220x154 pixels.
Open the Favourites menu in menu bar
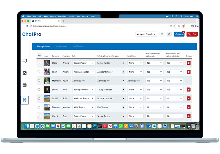pos(62,16)
